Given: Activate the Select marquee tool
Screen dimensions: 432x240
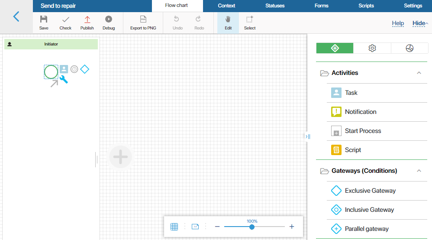Looking at the screenshot, I should coord(250,23).
